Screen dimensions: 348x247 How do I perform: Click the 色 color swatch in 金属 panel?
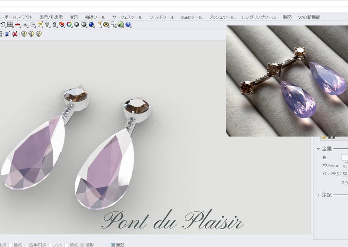pos(345,157)
